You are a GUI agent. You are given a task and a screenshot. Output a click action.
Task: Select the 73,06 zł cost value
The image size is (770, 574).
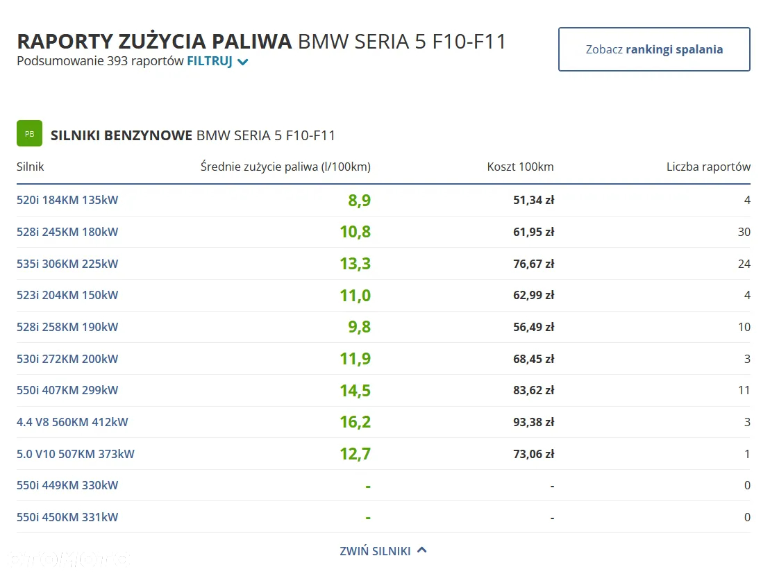click(533, 454)
